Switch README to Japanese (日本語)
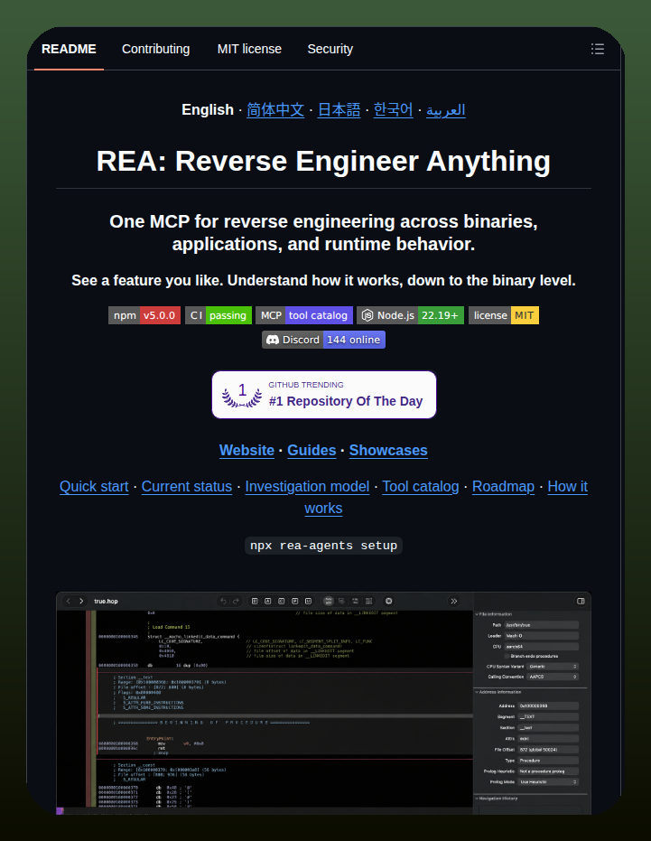The width and height of the screenshot is (651, 841). tap(339, 110)
